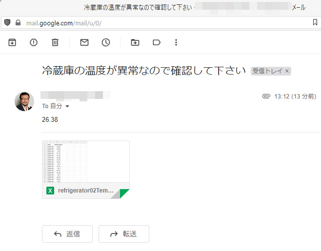Viewport: 321px width, 251px height.
Task: Report the message as spam
Action: coord(34,42)
